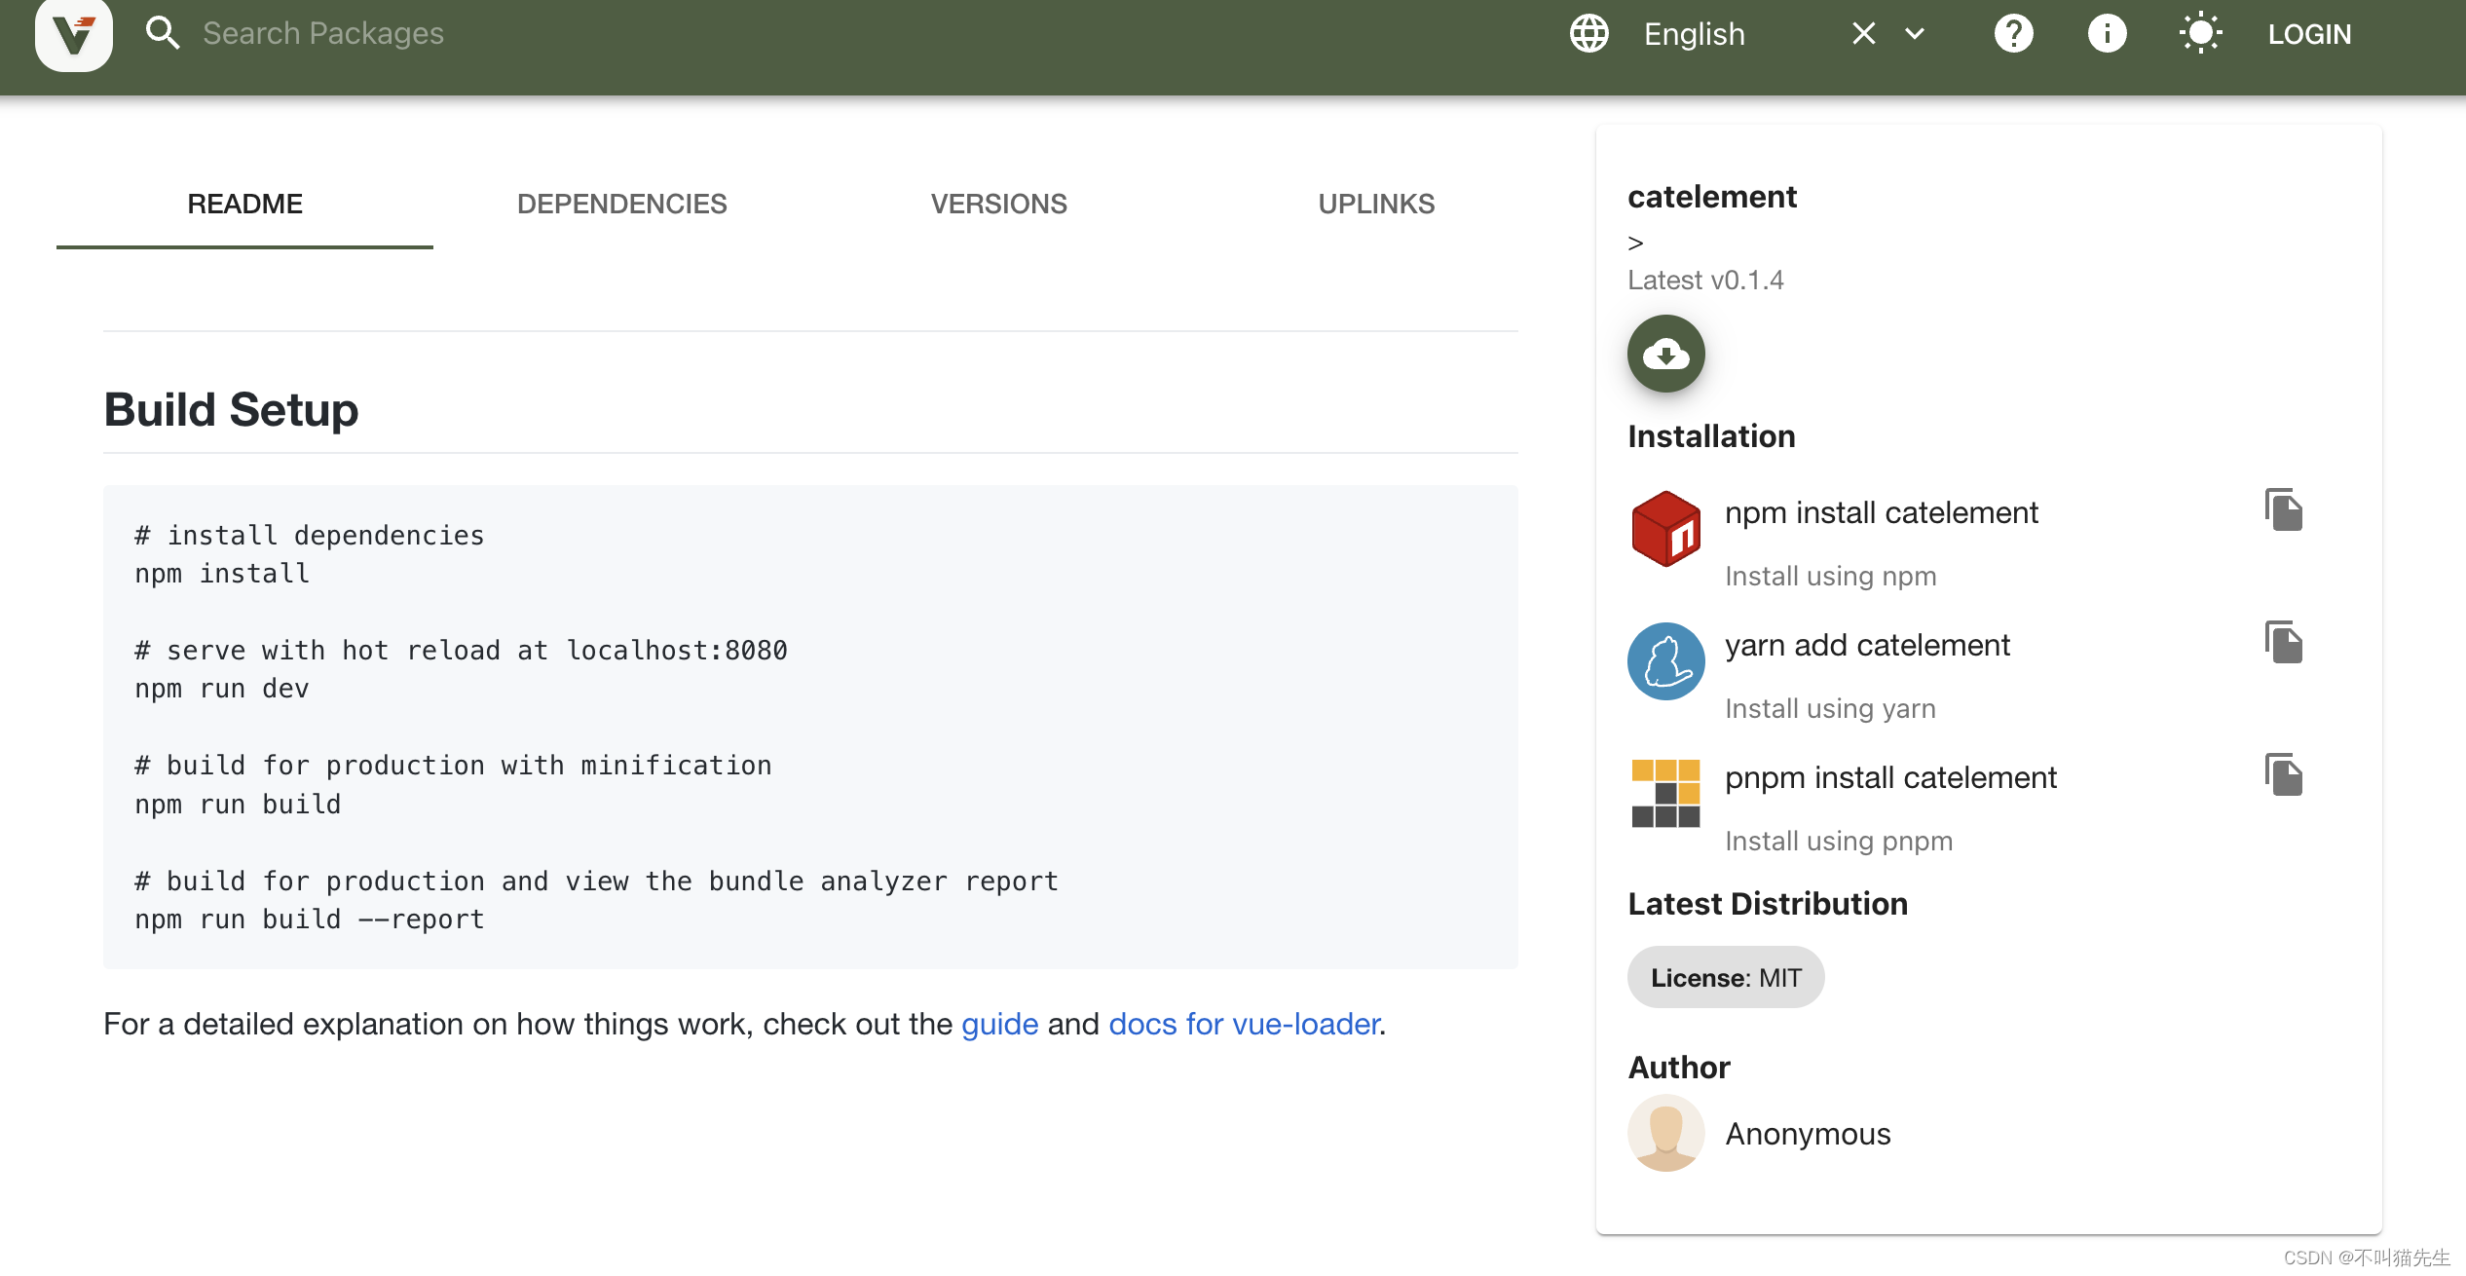Click the pnpm blocks logo icon
The width and height of the screenshot is (2466, 1276).
[x=1666, y=793]
